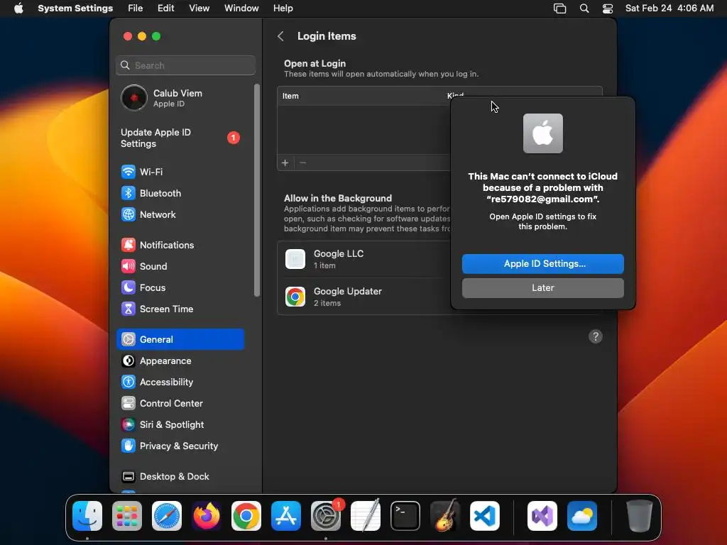Select Desktop & Dock in sidebar
The width and height of the screenshot is (727, 545).
[180, 476]
